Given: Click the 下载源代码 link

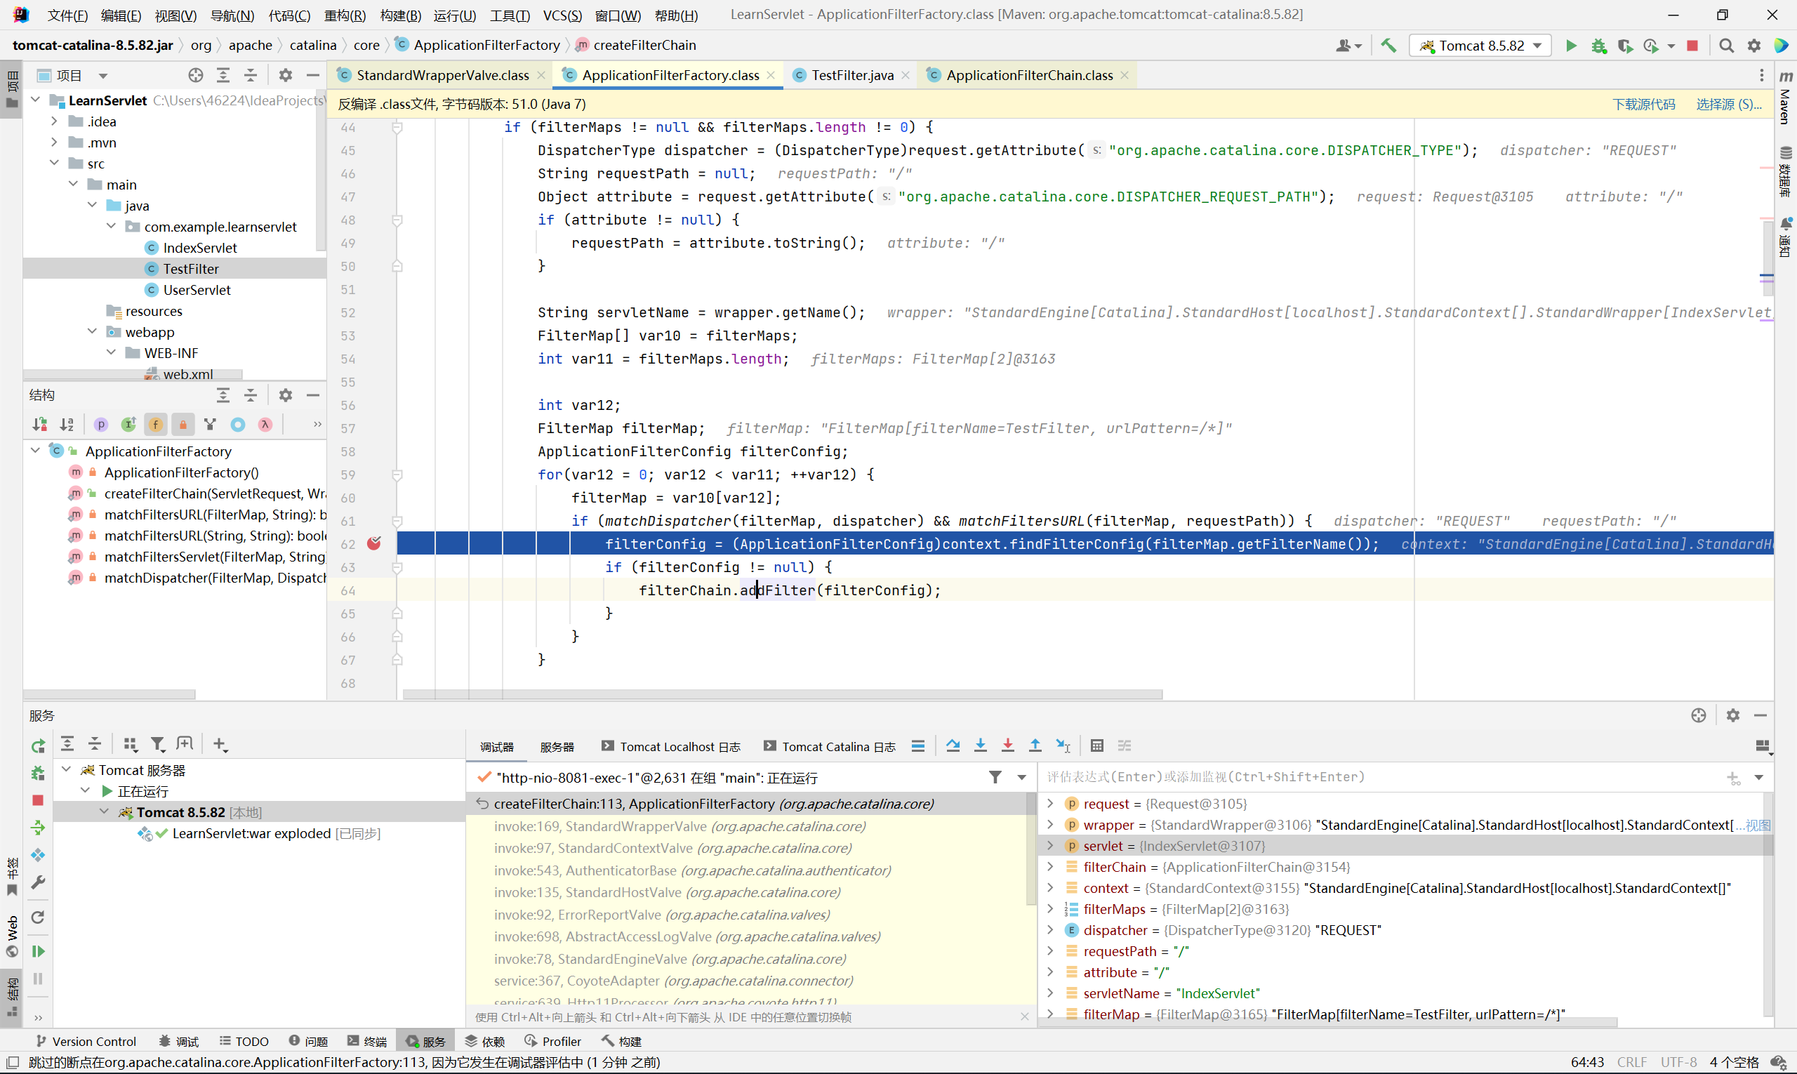Looking at the screenshot, I should [1643, 104].
